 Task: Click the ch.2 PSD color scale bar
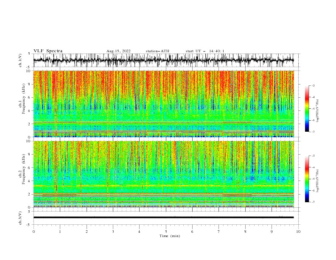[307, 179]
